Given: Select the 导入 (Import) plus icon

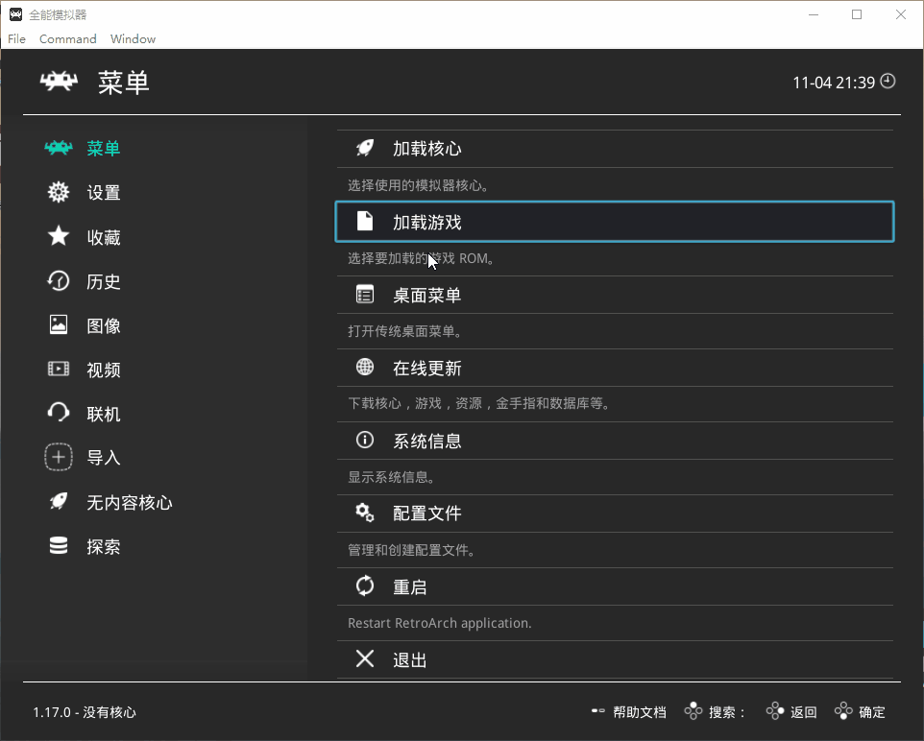Looking at the screenshot, I should click(x=58, y=458).
